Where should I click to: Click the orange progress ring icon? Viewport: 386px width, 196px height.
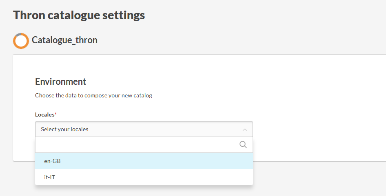tap(21, 41)
